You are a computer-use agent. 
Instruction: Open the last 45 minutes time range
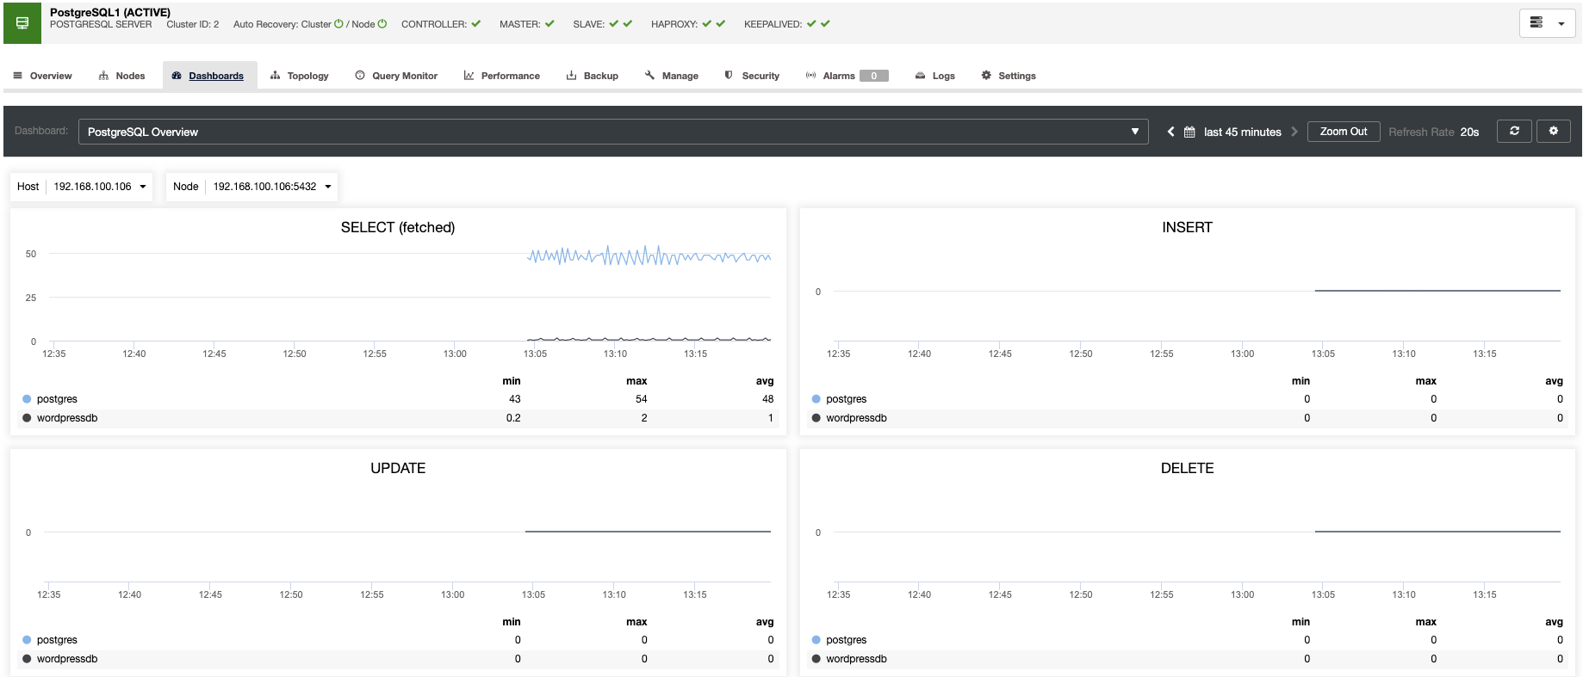point(1242,132)
